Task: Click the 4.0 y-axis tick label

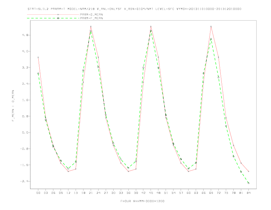Action: coord(25,51)
